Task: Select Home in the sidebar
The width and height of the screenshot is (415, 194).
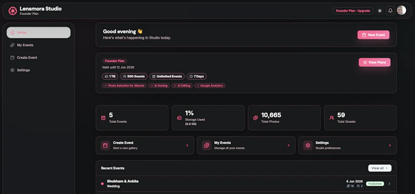Action: pos(38,33)
